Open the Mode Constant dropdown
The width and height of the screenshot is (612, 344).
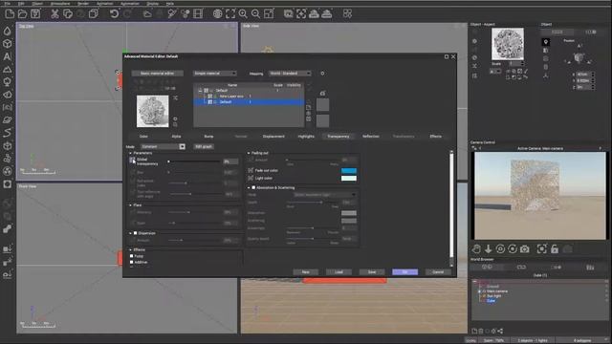click(163, 146)
